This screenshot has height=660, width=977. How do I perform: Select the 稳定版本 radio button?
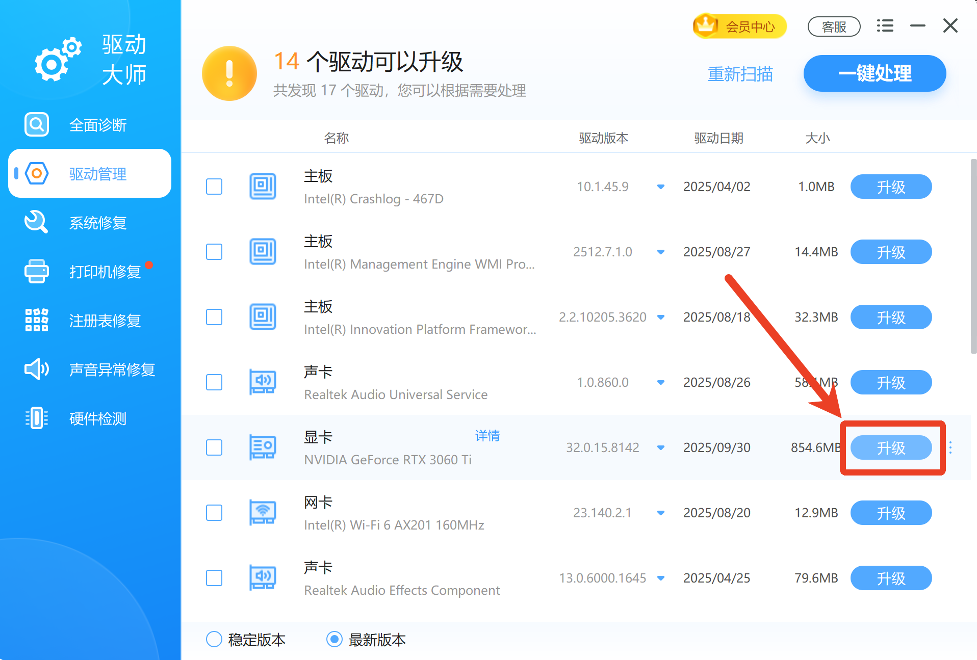(x=214, y=640)
